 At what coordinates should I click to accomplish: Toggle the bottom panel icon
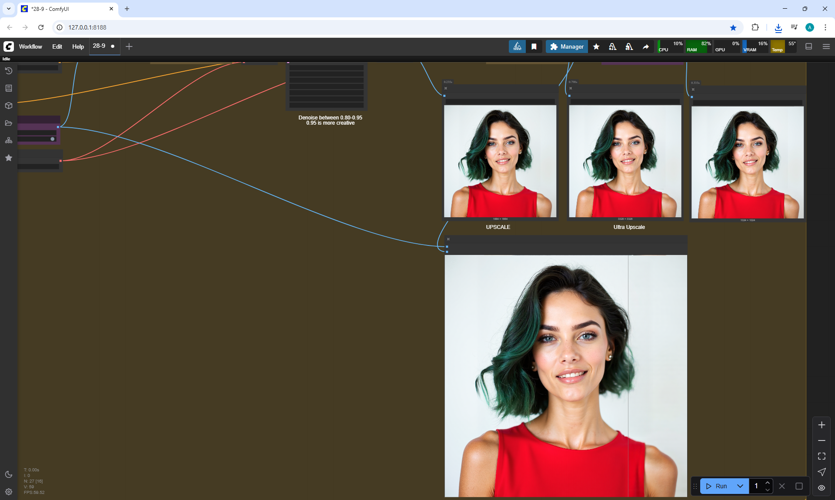point(809,46)
